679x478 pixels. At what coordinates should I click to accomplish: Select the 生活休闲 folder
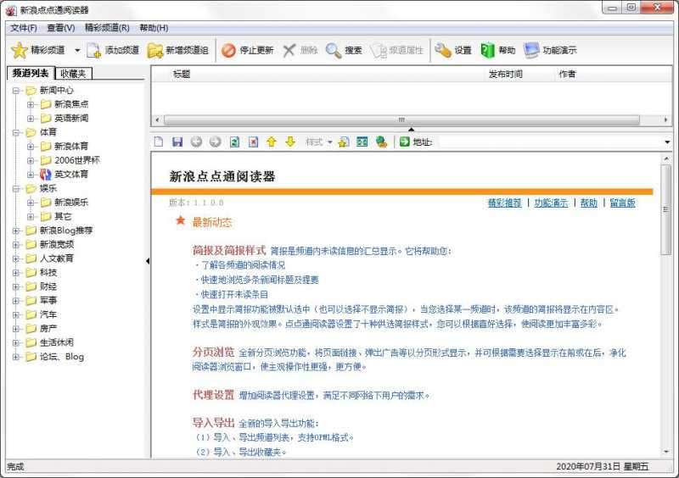point(50,342)
